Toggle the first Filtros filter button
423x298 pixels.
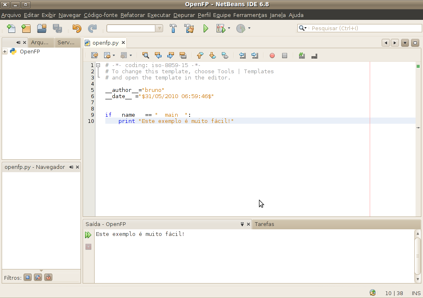[x=28, y=277]
